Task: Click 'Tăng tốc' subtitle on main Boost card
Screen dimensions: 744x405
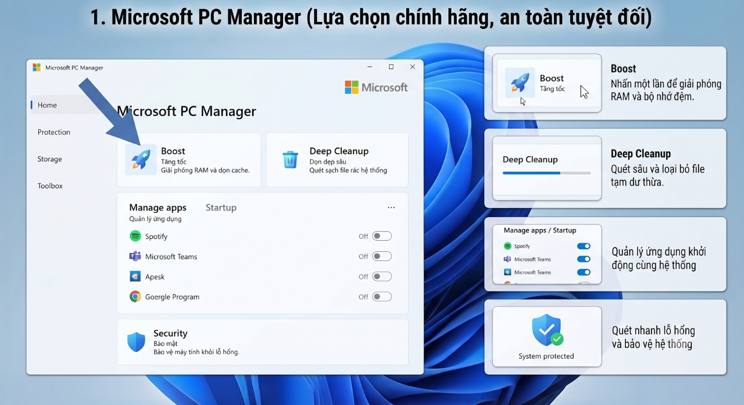Action: pos(174,162)
